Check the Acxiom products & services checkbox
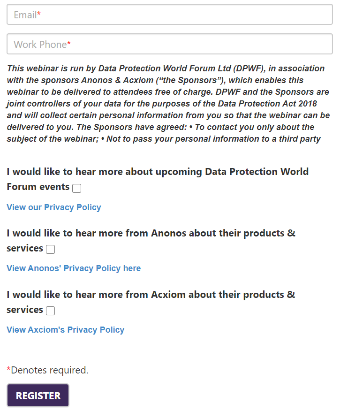340x411 pixels. [50, 311]
